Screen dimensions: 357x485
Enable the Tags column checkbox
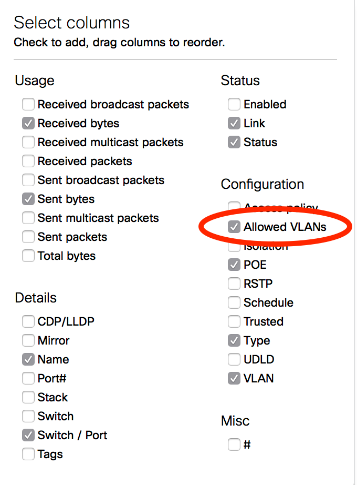pyautogui.click(x=28, y=454)
